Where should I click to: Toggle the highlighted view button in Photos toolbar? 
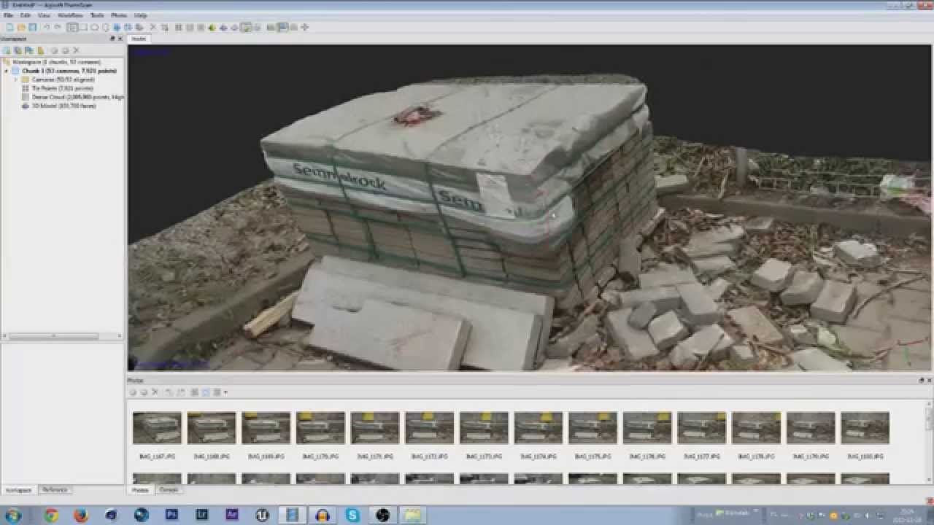[x=206, y=392]
